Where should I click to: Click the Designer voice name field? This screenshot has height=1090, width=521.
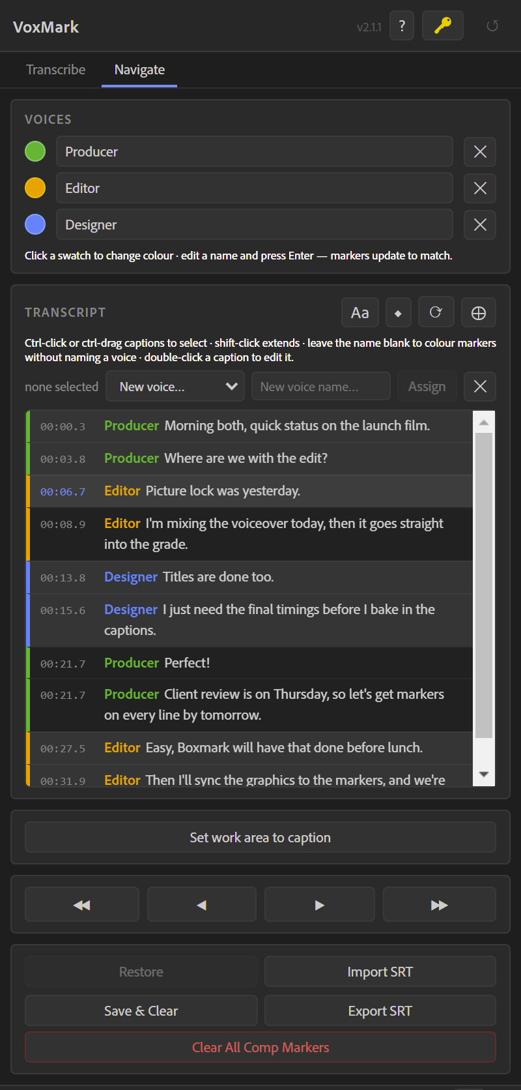coord(255,224)
